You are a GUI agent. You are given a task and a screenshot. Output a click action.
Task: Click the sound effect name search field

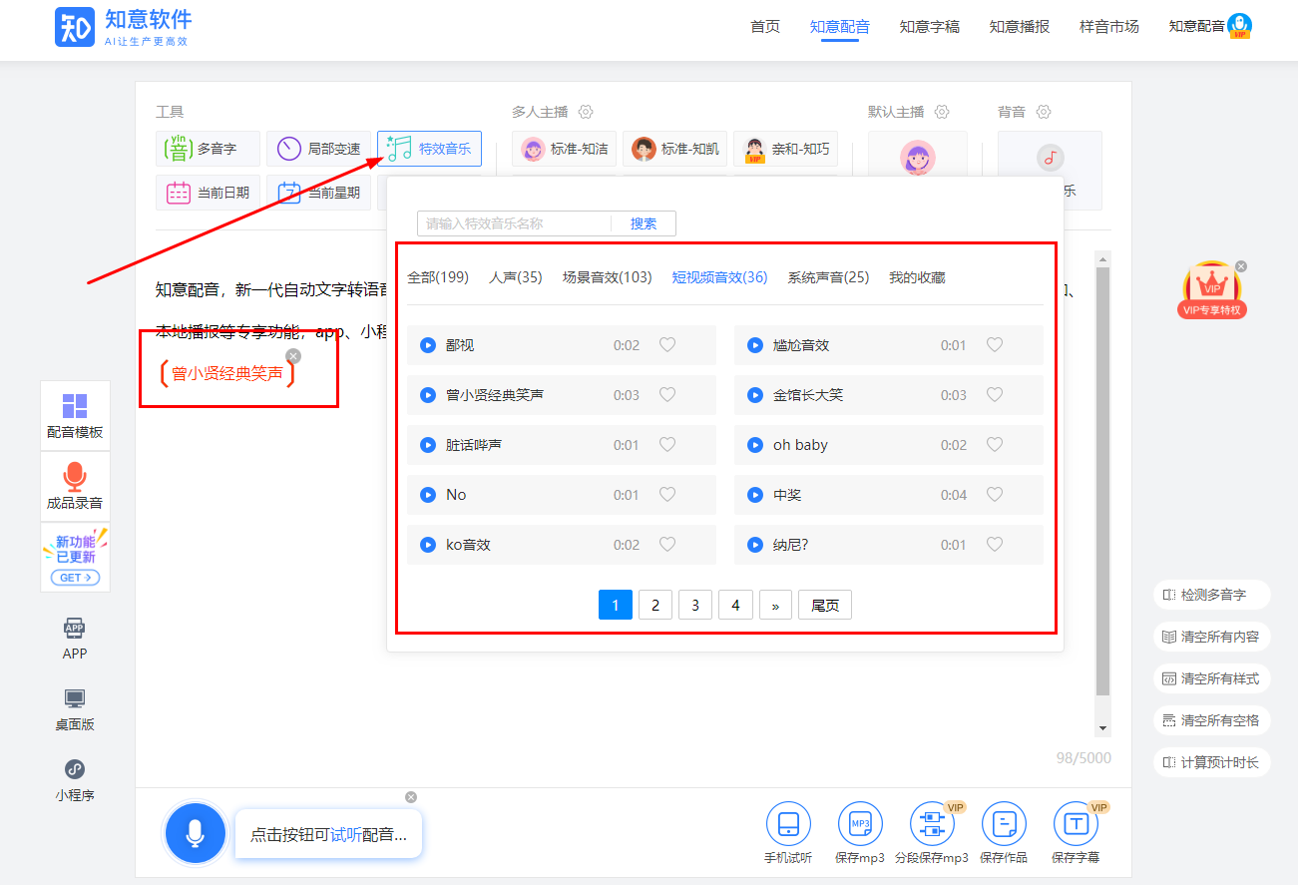[514, 223]
